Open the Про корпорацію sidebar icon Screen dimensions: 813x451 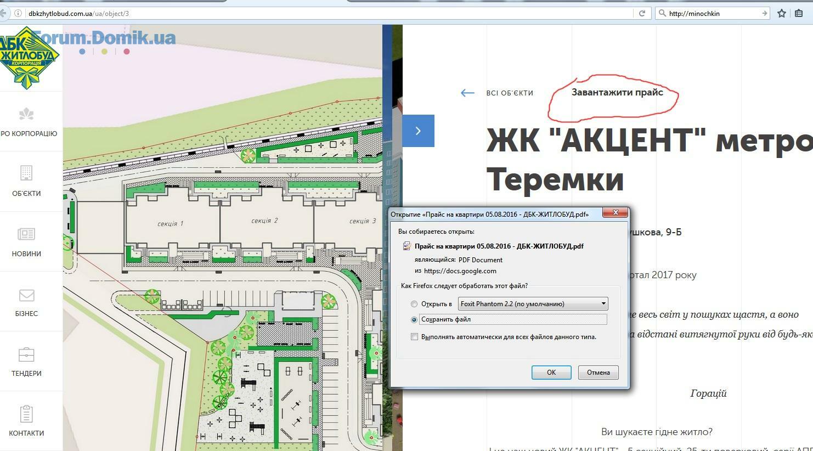[x=26, y=114]
